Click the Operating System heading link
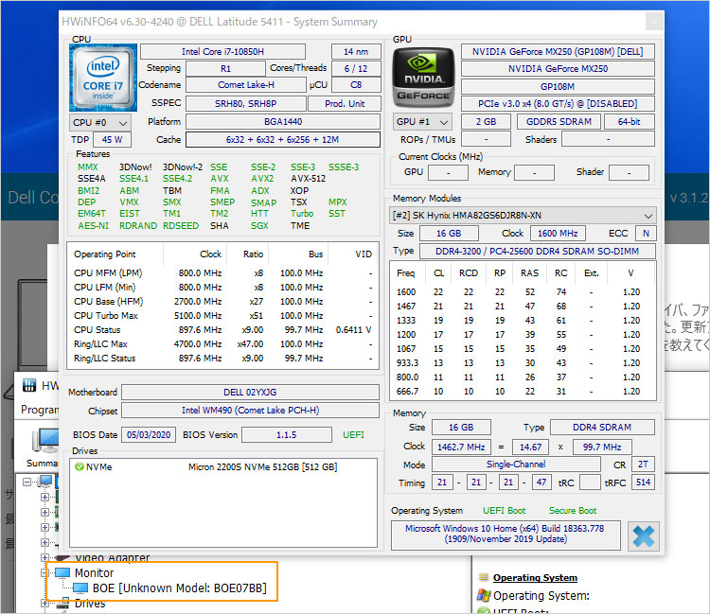The width and height of the screenshot is (710, 614). click(535, 577)
